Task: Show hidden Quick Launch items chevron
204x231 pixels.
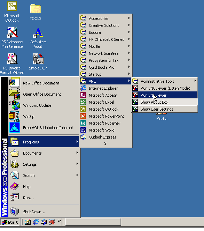Action: (x=60, y=221)
